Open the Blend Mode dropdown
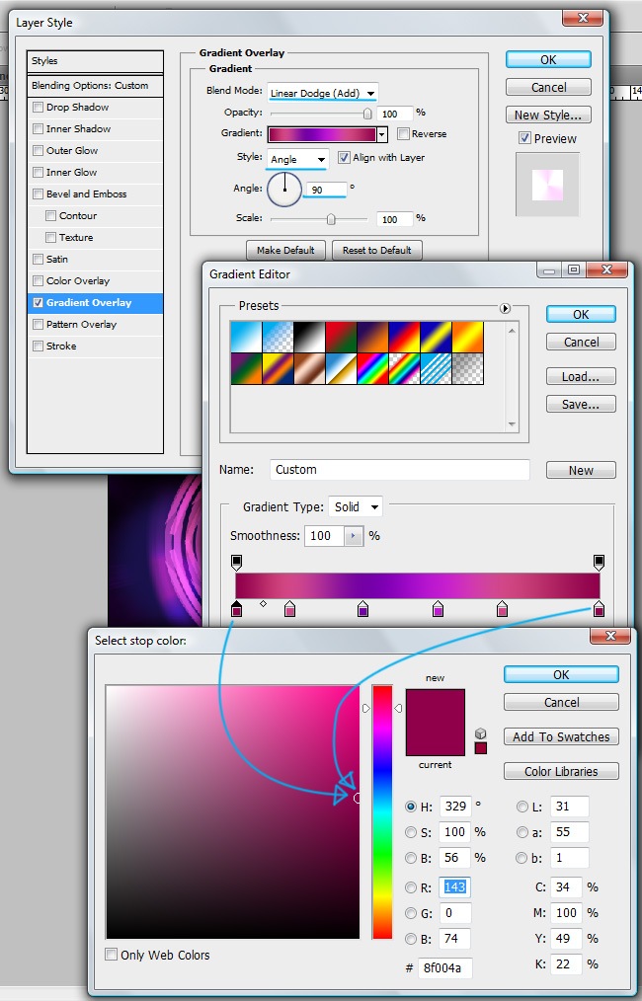 [x=323, y=93]
